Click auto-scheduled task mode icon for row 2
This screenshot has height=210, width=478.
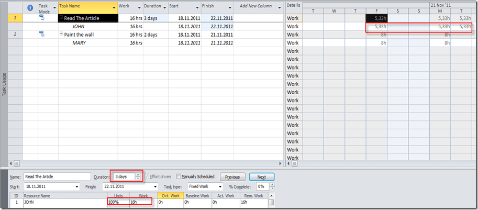pyautogui.click(x=42, y=34)
